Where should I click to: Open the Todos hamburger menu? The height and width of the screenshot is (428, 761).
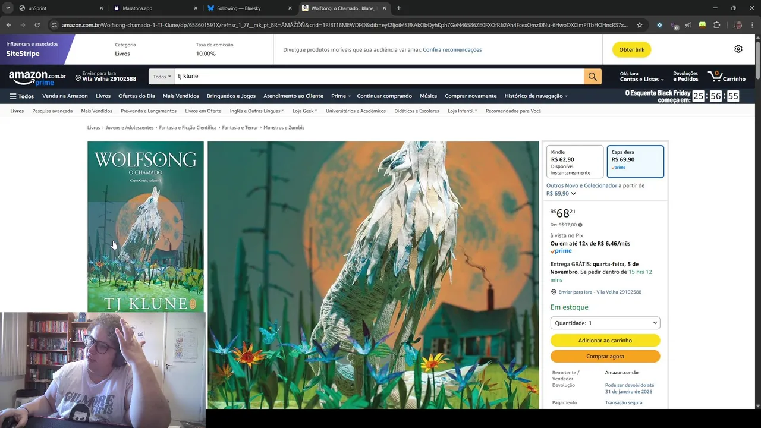[x=21, y=96]
